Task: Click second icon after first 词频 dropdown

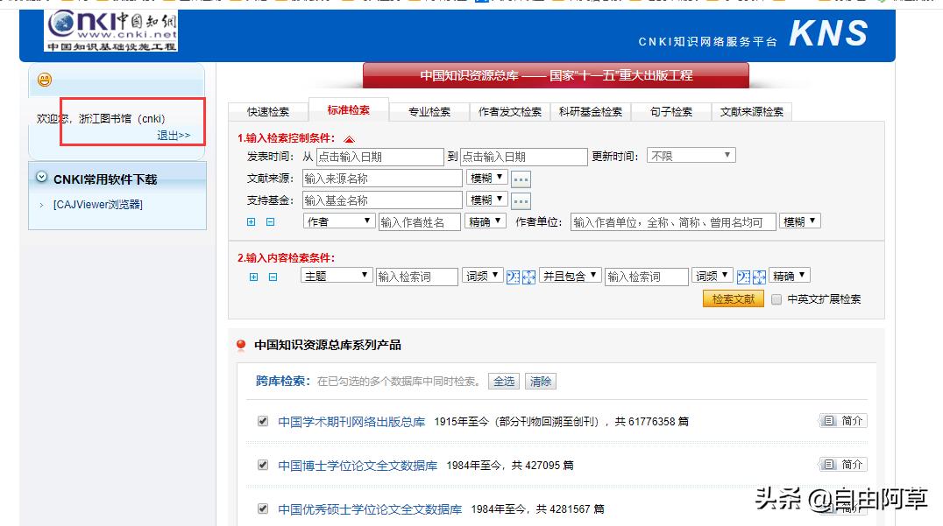Action: pos(528,277)
